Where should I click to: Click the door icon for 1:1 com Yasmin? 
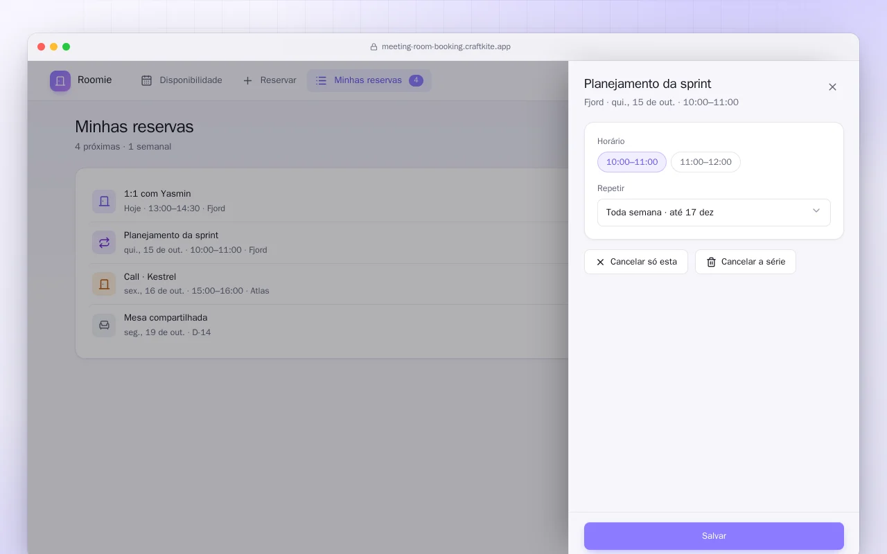click(104, 202)
